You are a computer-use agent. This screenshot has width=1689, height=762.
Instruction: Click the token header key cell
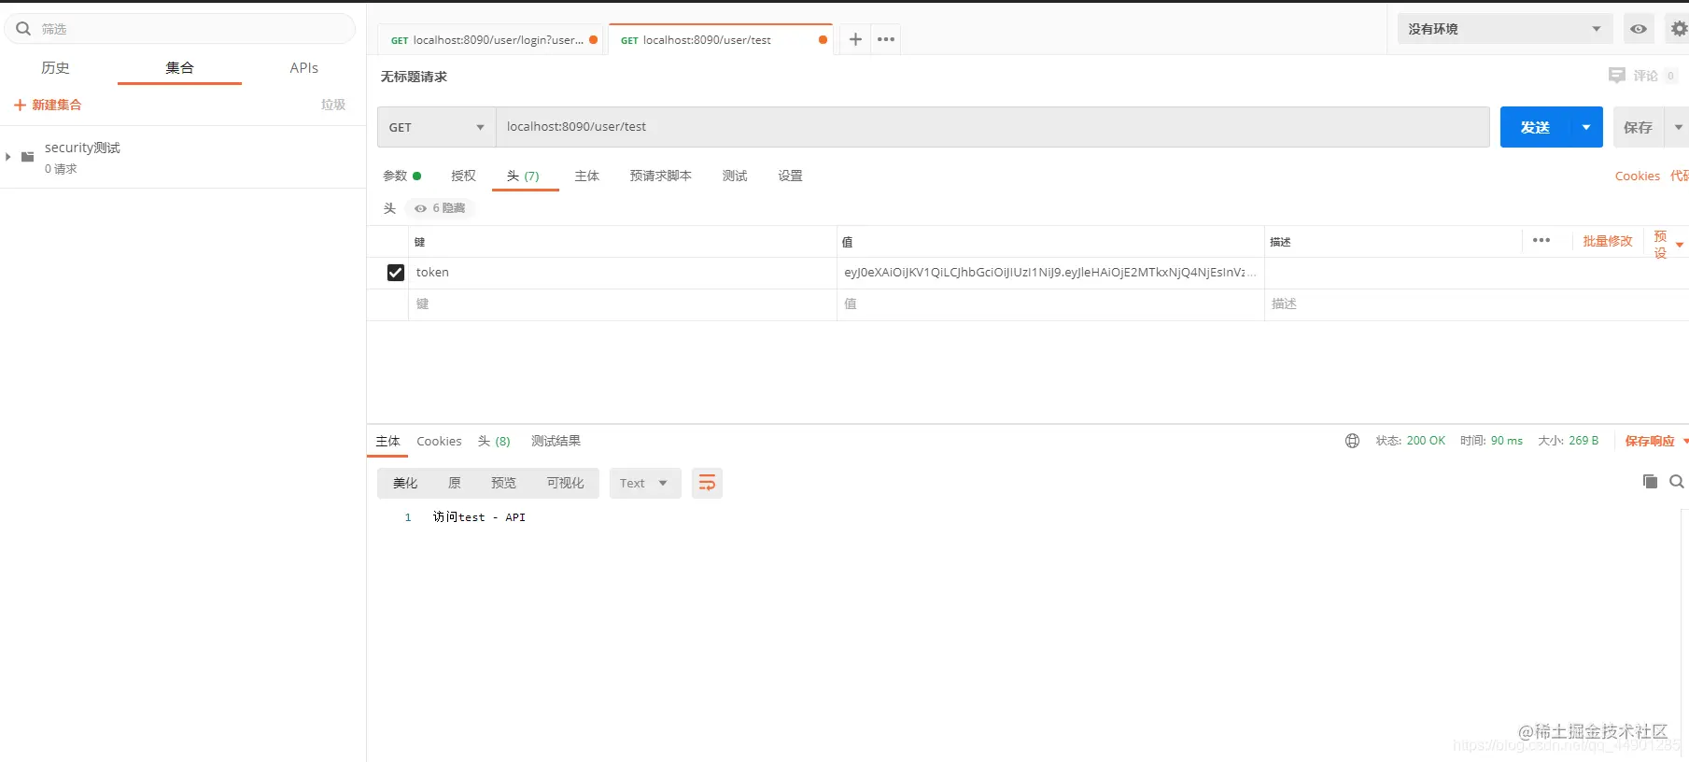(x=623, y=273)
